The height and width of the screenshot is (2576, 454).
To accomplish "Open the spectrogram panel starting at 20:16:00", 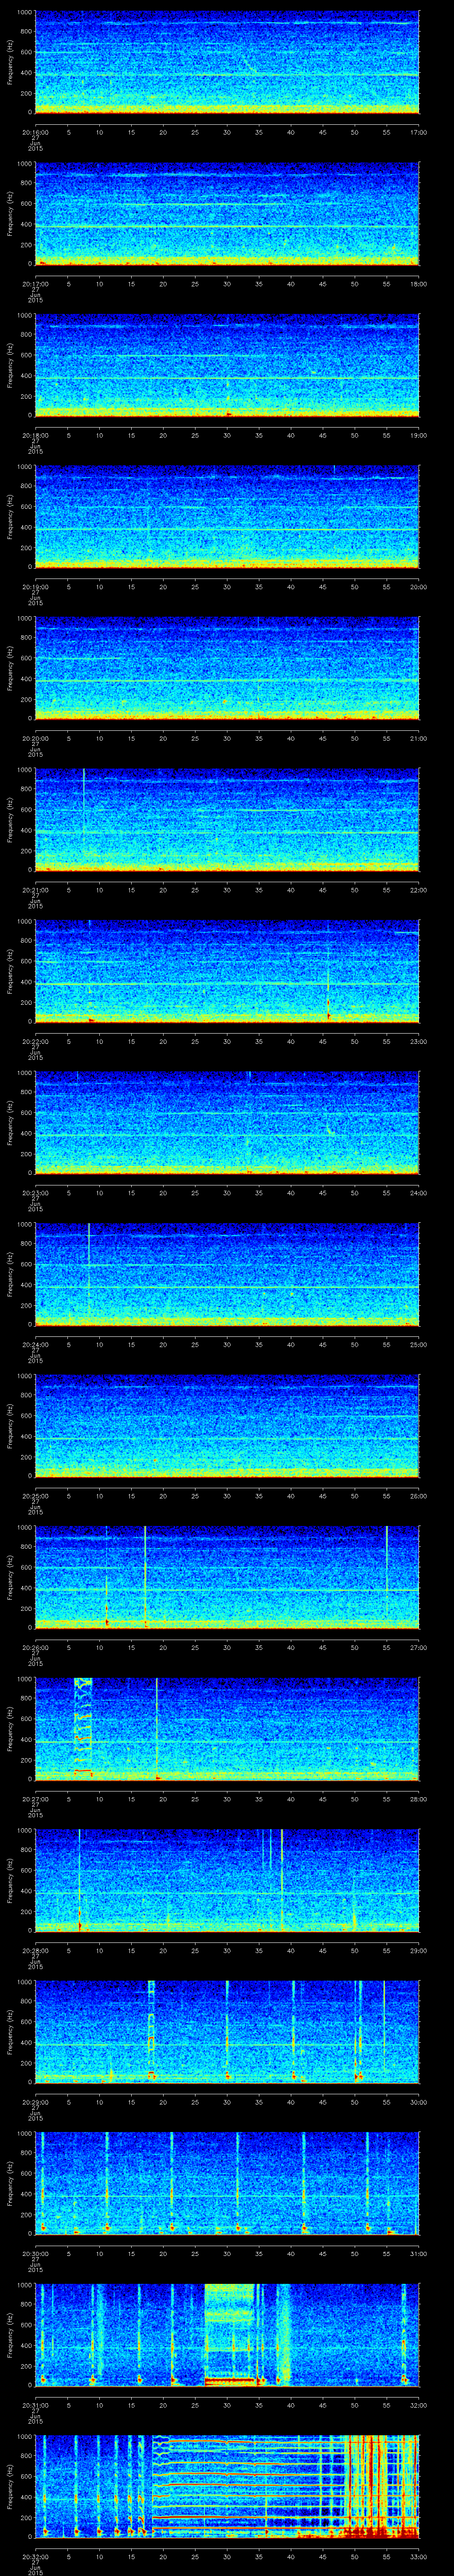I will click(x=227, y=62).
